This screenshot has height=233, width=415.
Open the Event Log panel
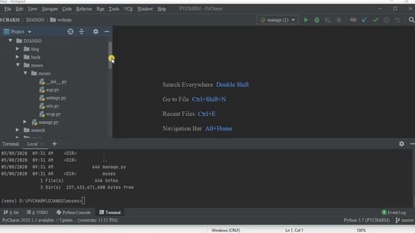(x=394, y=212)
